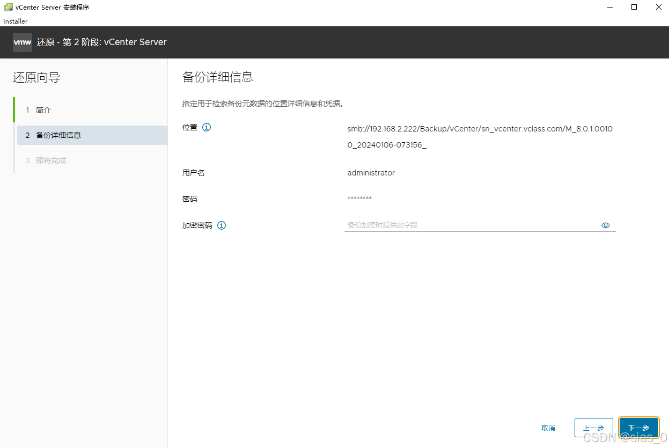Minimize the installer window
Image resolution: width=669 pixels, height=448 pixels.
(x=610, y=8)
